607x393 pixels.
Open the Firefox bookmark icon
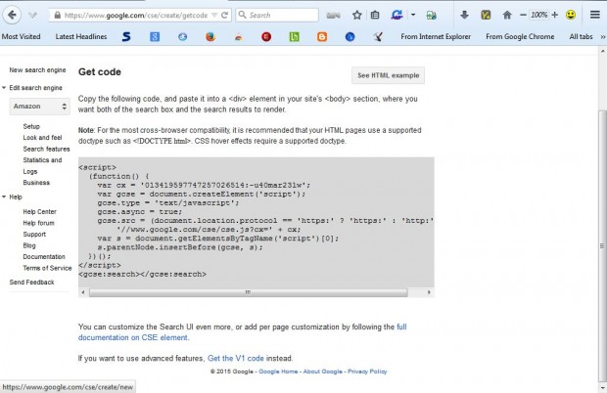tap(210, 37)
